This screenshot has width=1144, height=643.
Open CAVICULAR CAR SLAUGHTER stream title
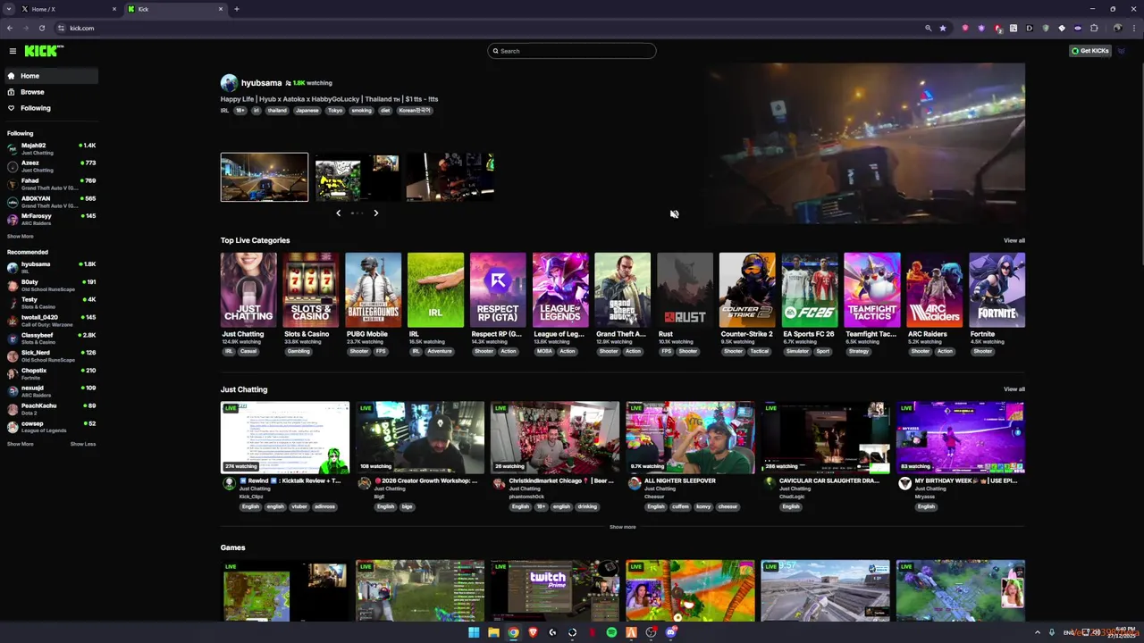coord(829,480)
